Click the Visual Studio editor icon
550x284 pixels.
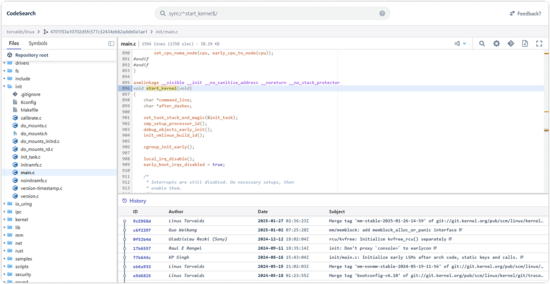coord(456,43)
